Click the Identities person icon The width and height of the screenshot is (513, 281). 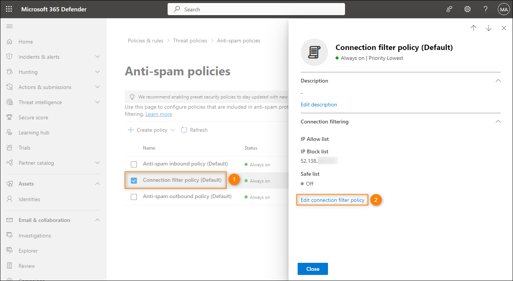tap(10, 199)
